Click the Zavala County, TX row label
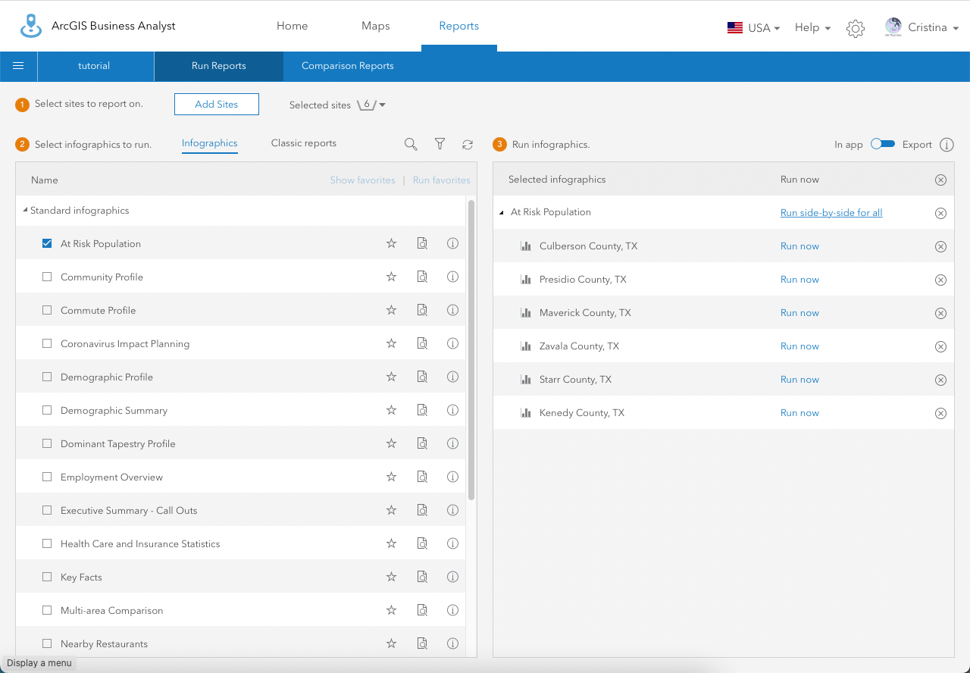This screenshot has width=970, height=673. point(579,346)
